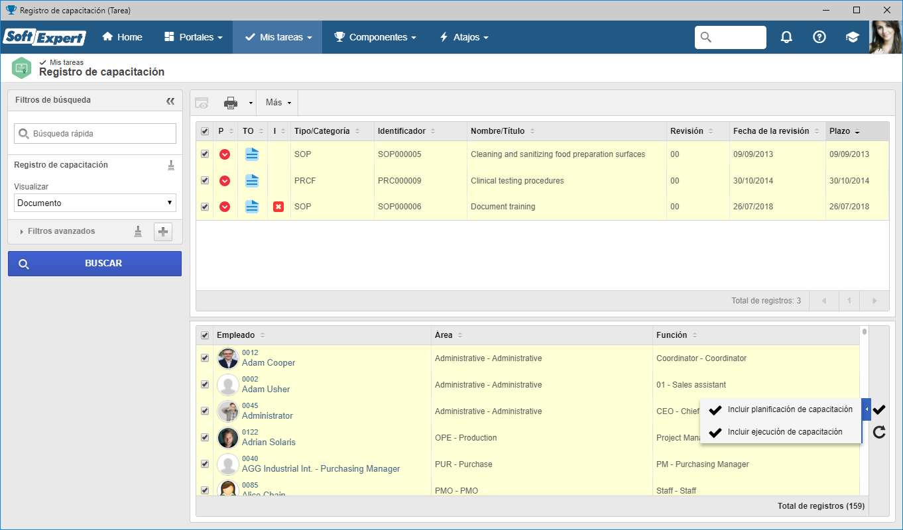Screen dimensions: 903x530
Task: Open the user profile photo
Action: (x=886, y=37)
